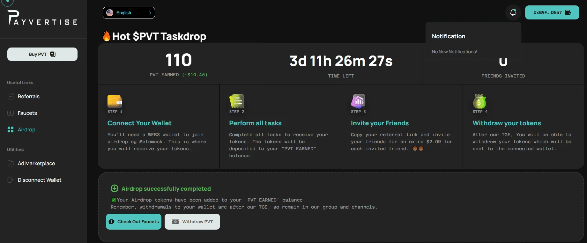
Task: Click the Friends Invited label
Action: click(x=503, y=76)
